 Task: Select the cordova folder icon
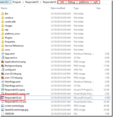(3, 18)
